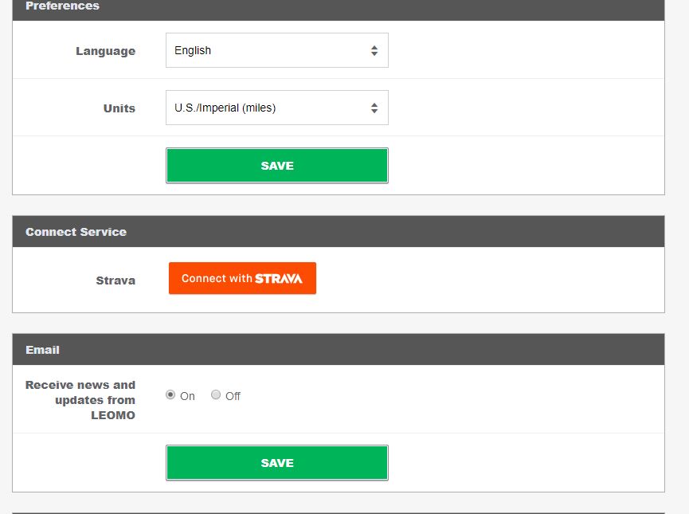This screenshot has height=514, width=689.
Task: Click the Preferences section header
Action: point(62,6)
